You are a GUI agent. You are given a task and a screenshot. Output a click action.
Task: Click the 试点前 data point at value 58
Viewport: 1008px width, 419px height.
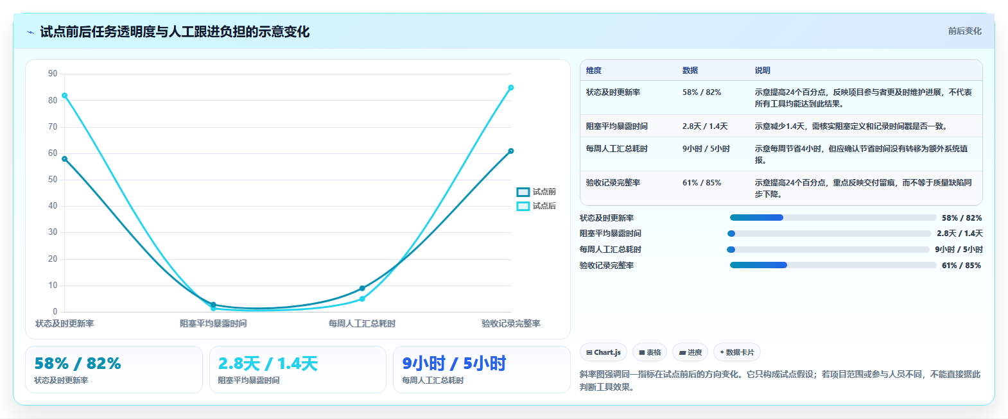(64, 159)
